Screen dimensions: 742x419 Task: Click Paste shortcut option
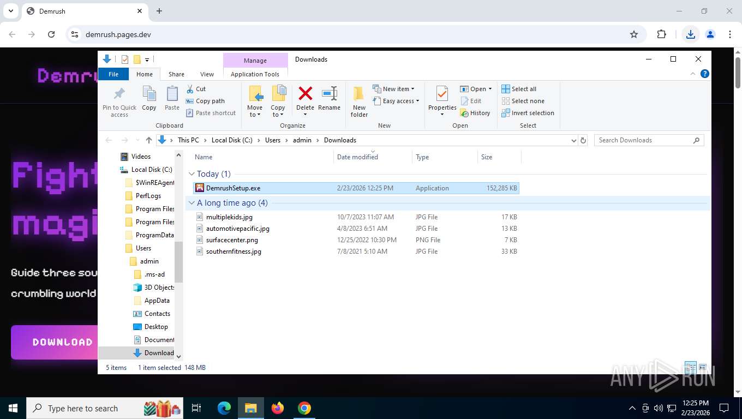coord(211,113)
